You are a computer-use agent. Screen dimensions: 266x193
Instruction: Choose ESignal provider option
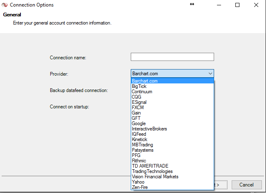[x=172, y=102]
